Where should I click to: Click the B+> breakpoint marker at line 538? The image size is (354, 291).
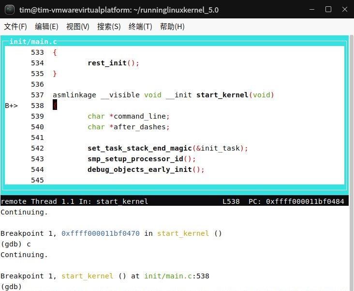pos(11,106)
